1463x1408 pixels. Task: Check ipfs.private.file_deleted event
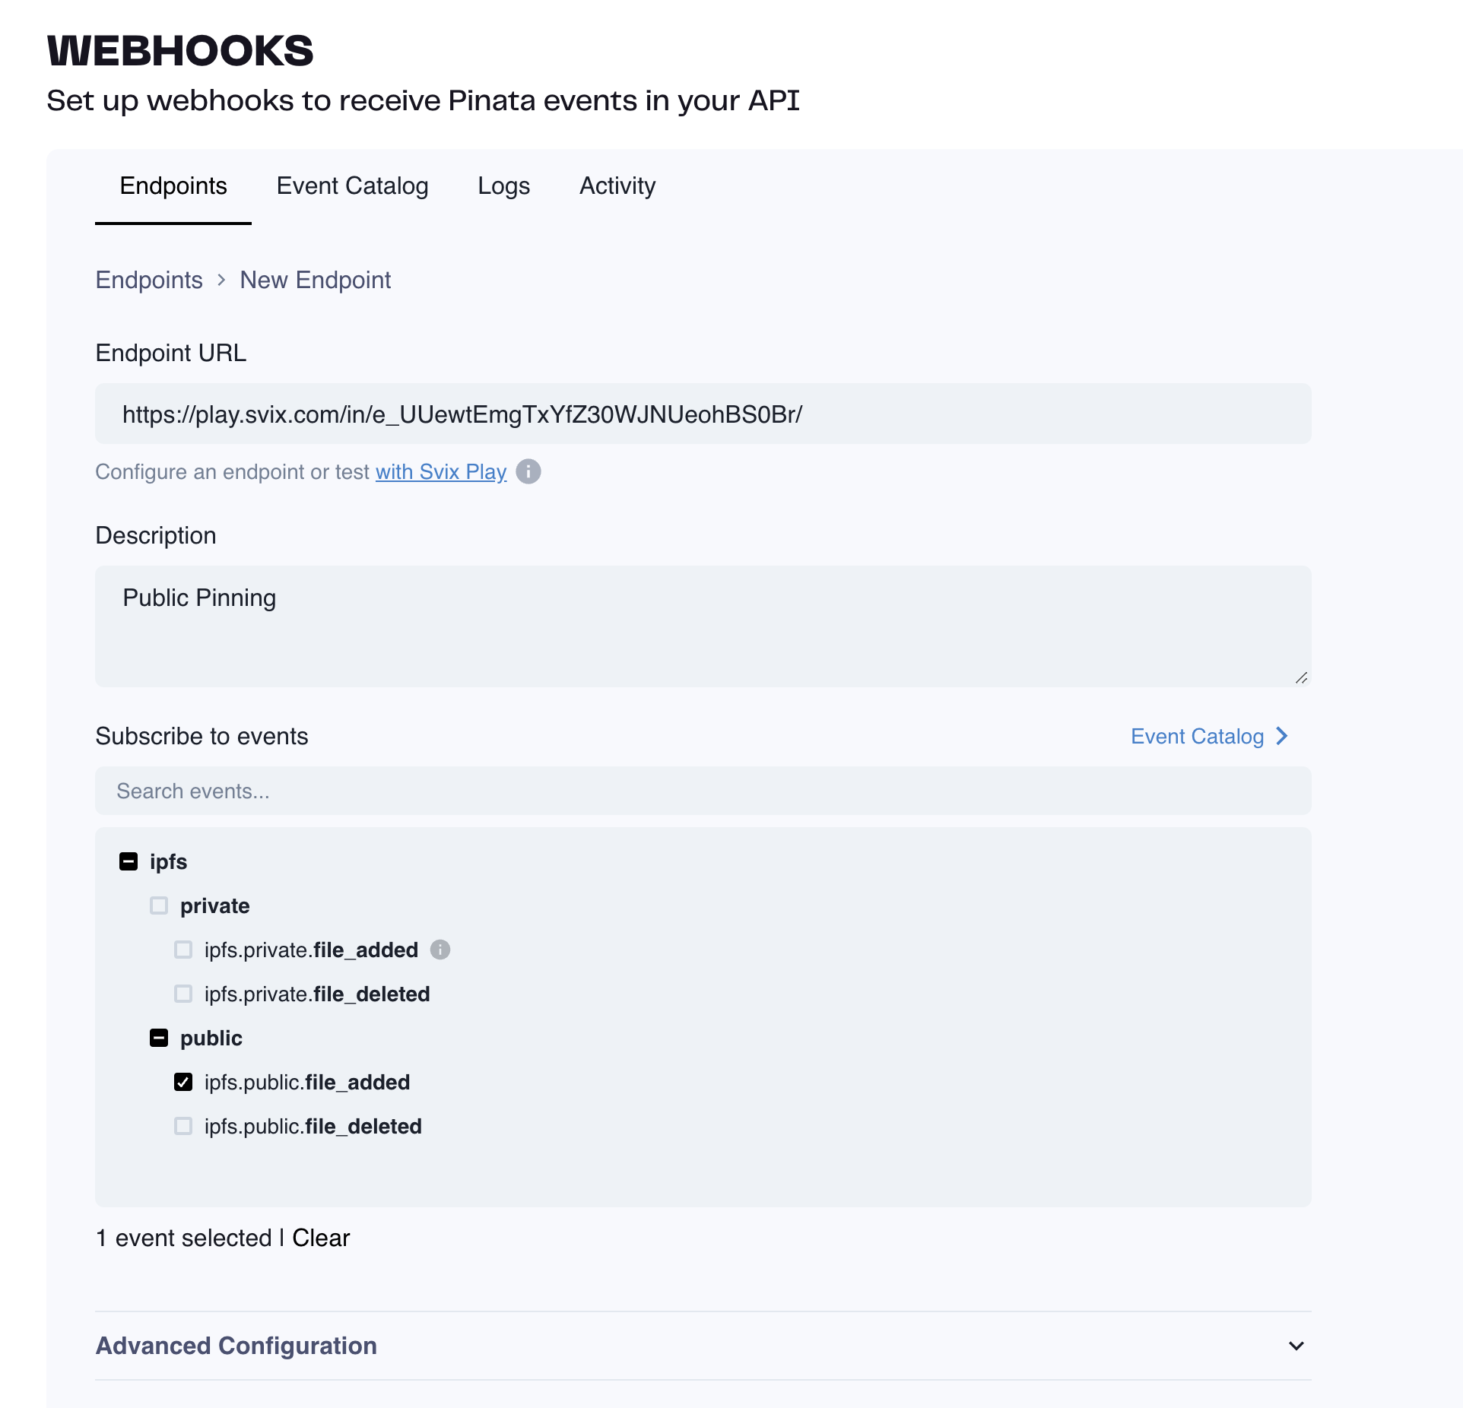pos(183,994)
